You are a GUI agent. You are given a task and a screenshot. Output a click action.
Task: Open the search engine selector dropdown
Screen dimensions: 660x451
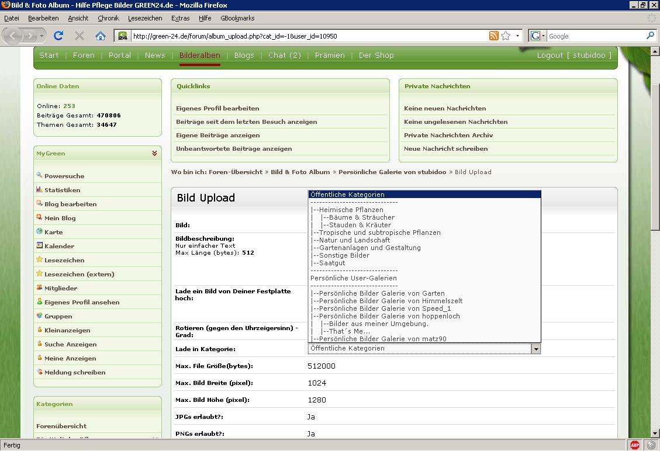(538, 36)
